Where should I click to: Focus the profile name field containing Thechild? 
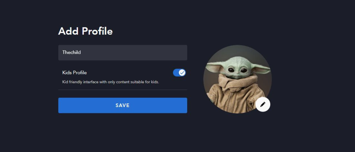tap(123, 53)
